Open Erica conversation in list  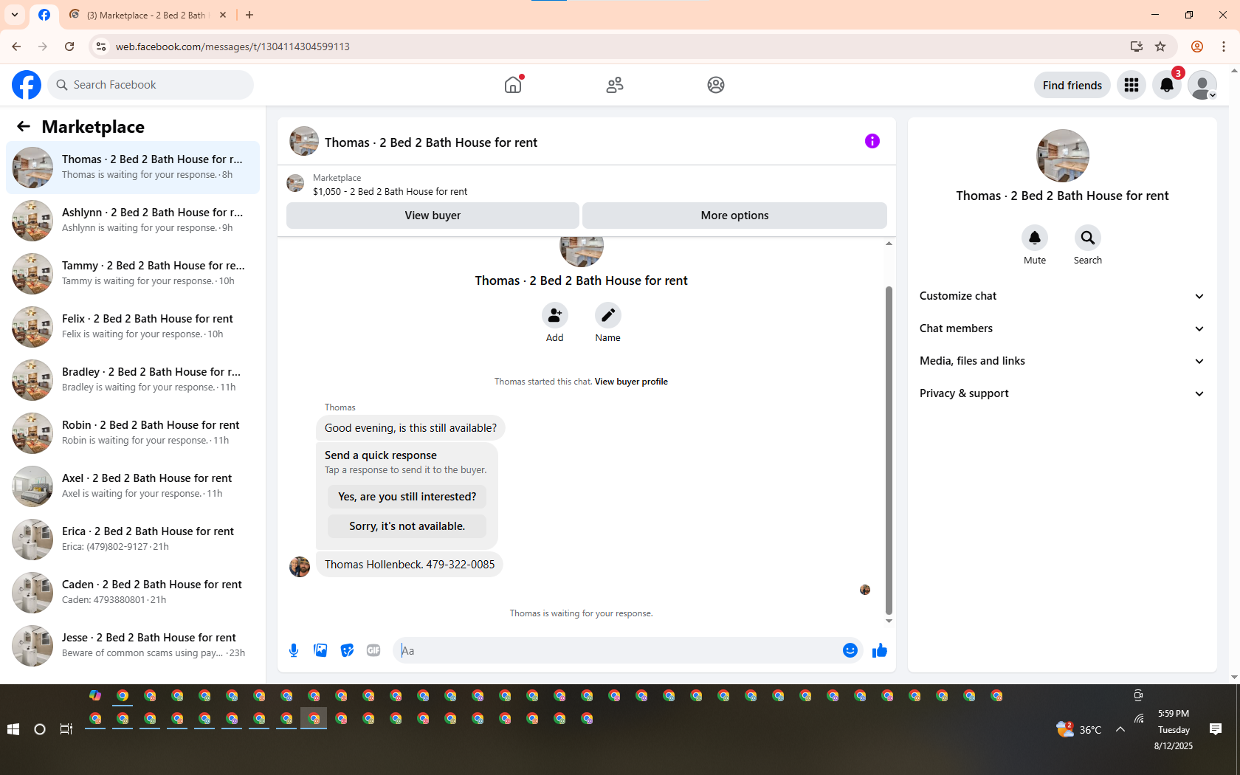(x=133, y=540)
